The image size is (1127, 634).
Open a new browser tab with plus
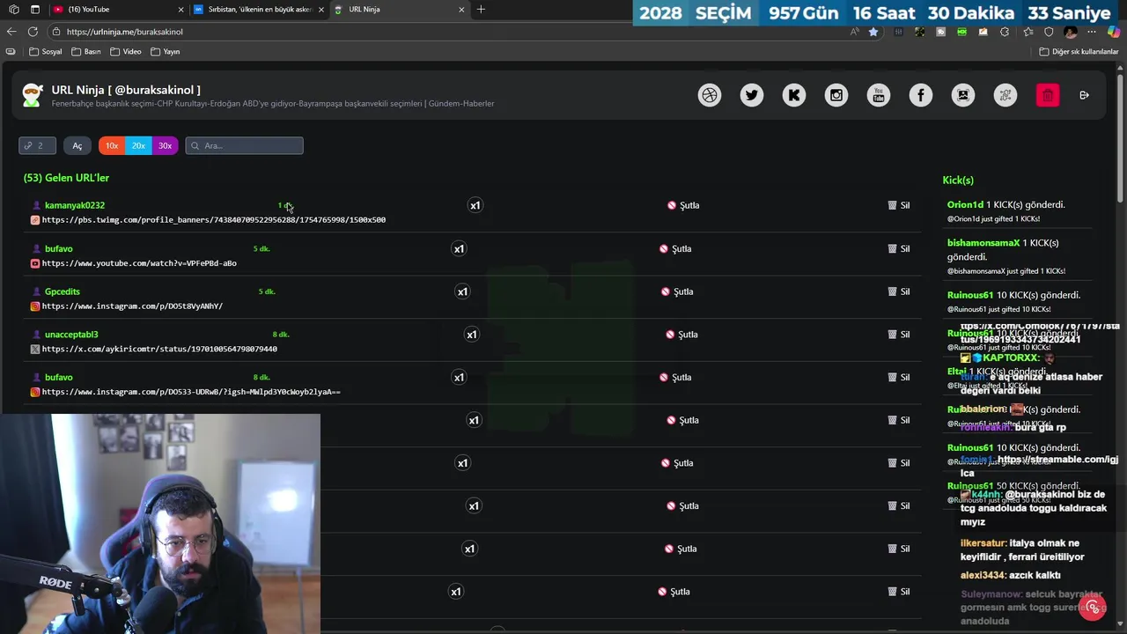(481, 10)
